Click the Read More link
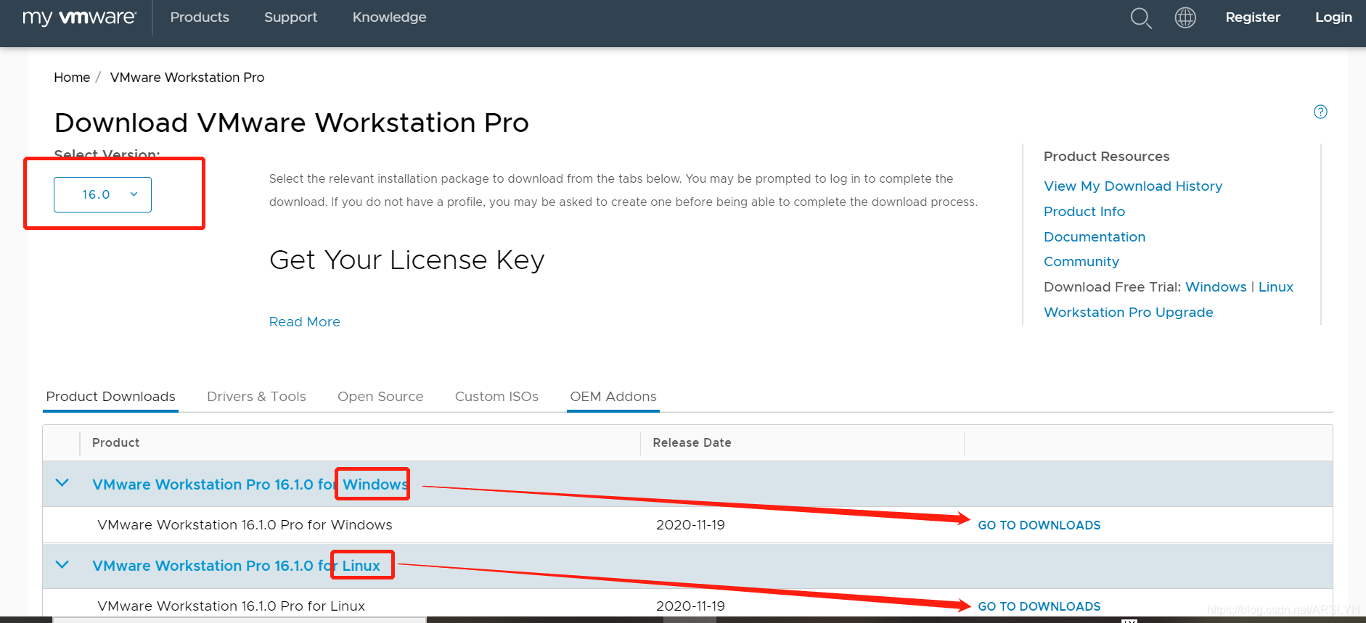This screenshot has width=1366, height=623. (x=305, y=322)
